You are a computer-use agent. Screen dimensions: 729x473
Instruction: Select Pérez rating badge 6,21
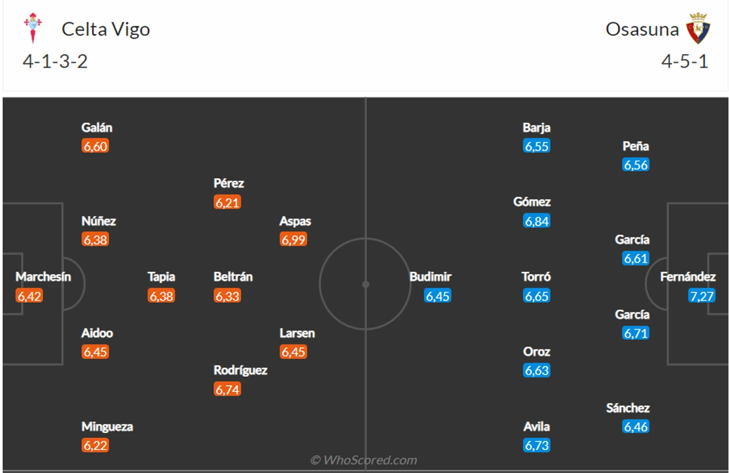pyautogui.click(x=227, y=202)
